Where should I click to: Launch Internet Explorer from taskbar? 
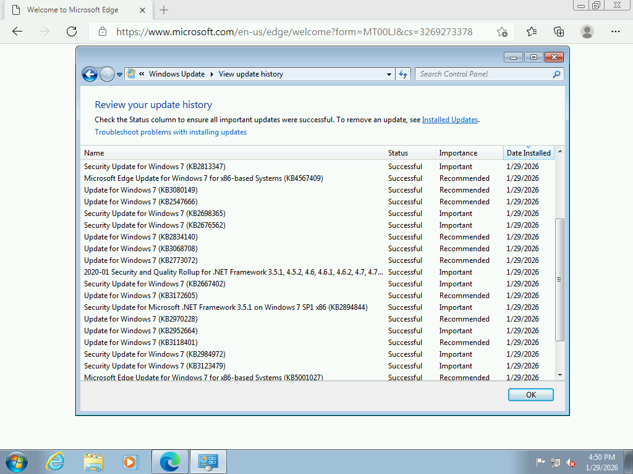coord(55,462)
